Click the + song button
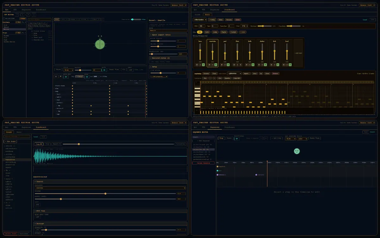Image resolution: width=380 pixels, height=238 pixels. click(x=212, y=20)
